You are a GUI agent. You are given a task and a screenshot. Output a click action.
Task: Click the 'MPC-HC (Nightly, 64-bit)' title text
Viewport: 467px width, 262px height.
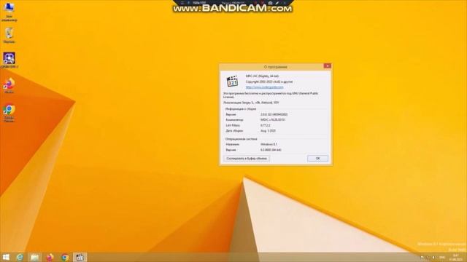click(262, 76)
